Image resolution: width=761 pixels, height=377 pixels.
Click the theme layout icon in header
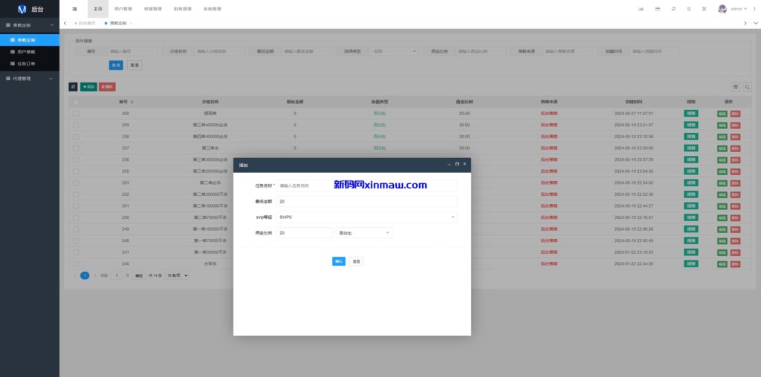click(x=657, y=9)
